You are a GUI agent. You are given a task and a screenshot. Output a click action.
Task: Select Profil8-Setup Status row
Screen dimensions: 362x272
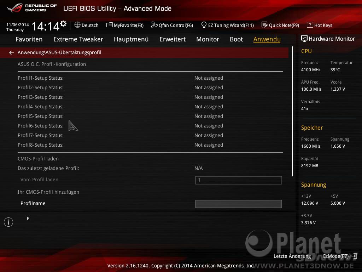150,145
